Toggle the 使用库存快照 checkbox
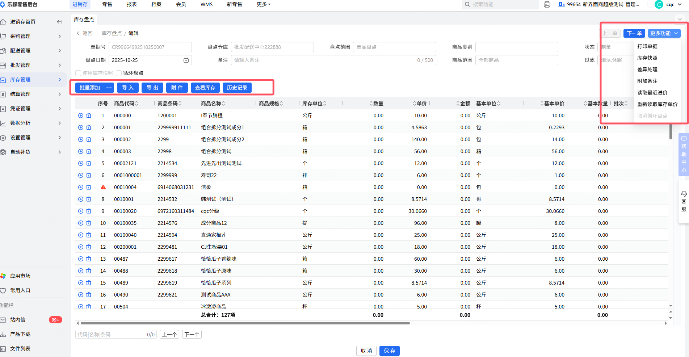689x357 pixels. 78,73
